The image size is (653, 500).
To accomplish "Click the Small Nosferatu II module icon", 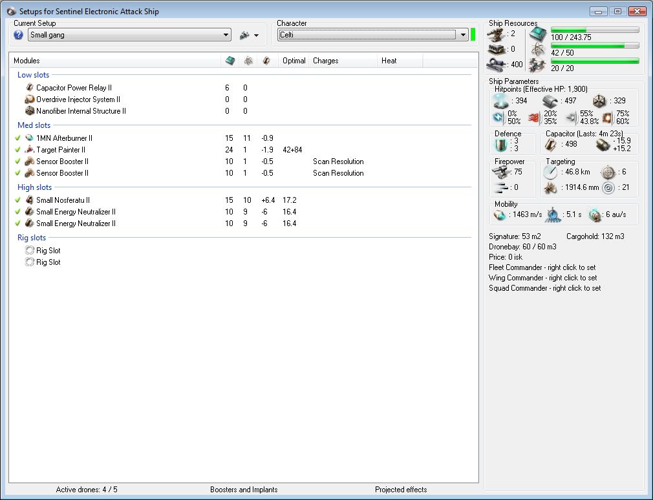I will point(29,200).
